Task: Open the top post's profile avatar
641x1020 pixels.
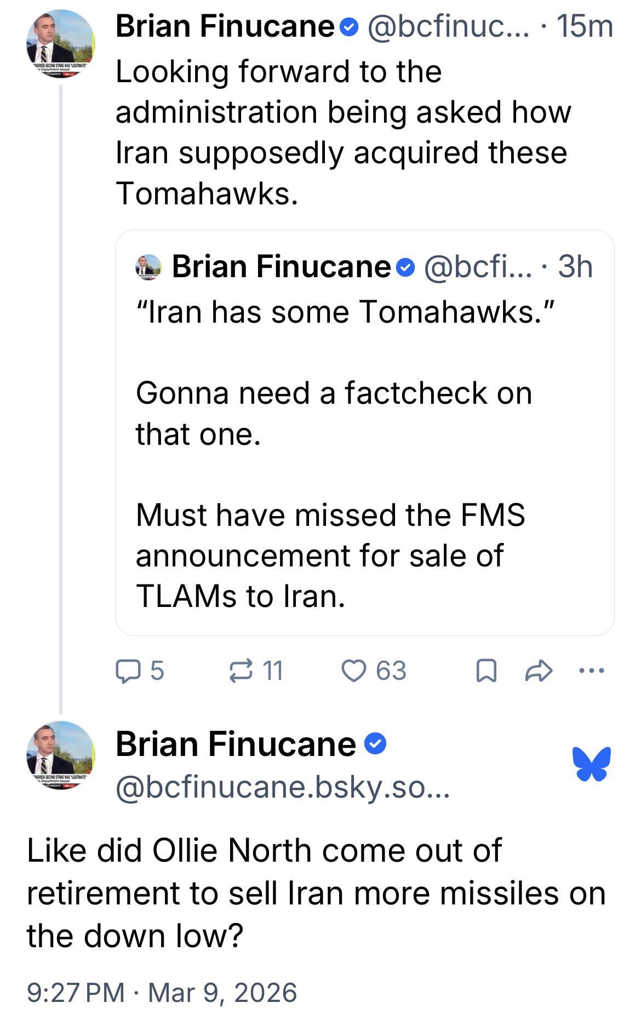Action: pos(61,44)
